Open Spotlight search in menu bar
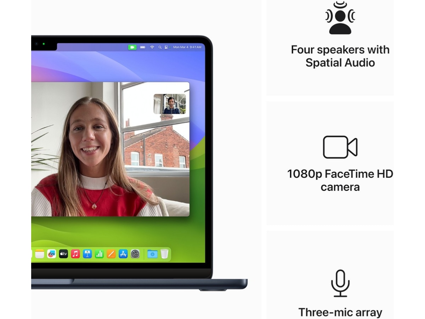 (x=160, y=47)
